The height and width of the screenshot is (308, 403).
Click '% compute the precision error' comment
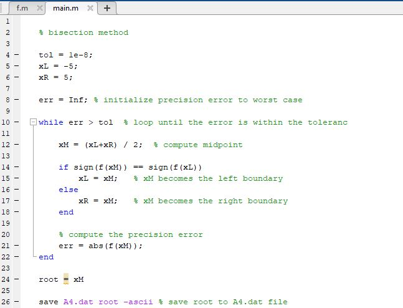(131, 234)
